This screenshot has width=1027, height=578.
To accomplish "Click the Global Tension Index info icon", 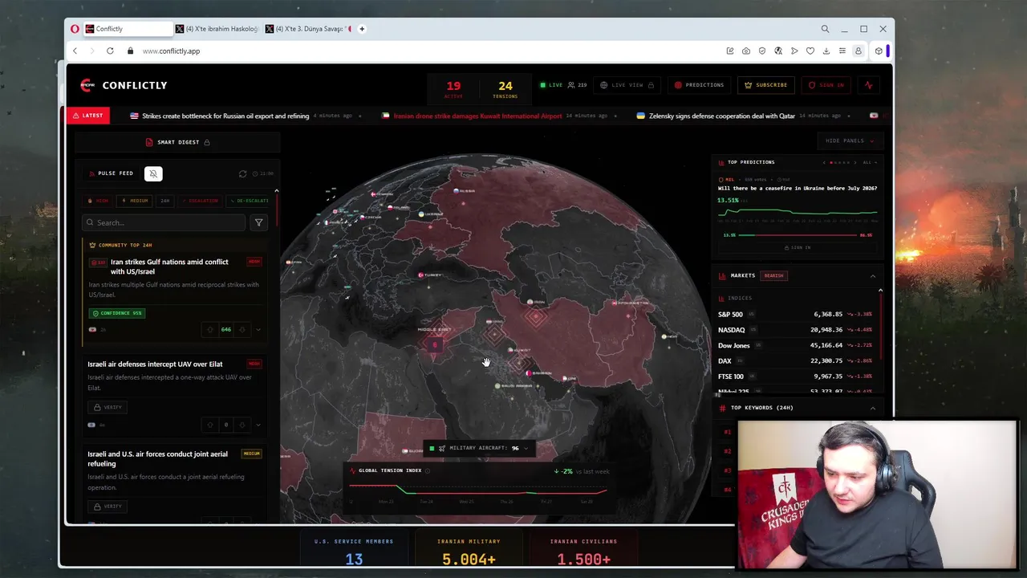I will [x=428, y=470].
